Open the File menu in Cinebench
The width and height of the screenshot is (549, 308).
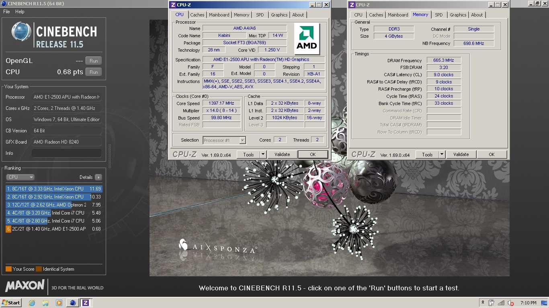(6, 12)
